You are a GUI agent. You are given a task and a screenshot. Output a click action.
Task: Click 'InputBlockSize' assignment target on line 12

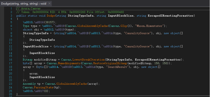tap(36, 46)
